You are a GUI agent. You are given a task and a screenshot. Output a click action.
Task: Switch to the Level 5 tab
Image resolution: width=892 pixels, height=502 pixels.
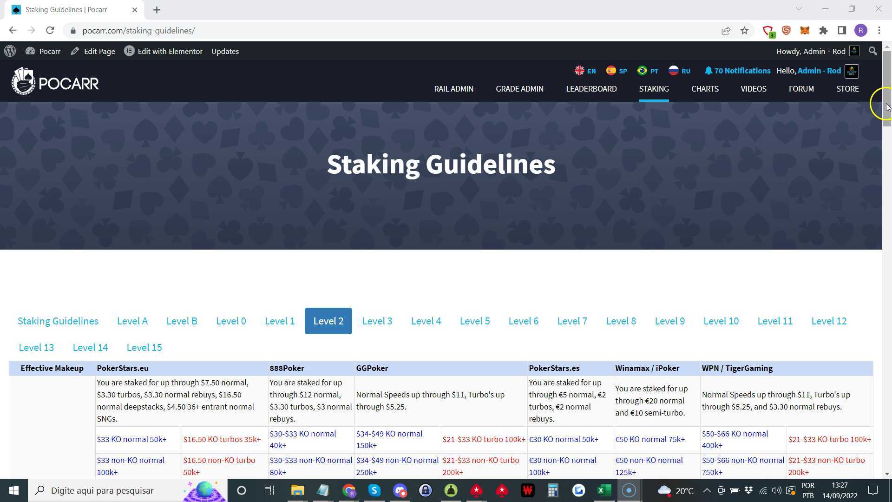(475, 321)
